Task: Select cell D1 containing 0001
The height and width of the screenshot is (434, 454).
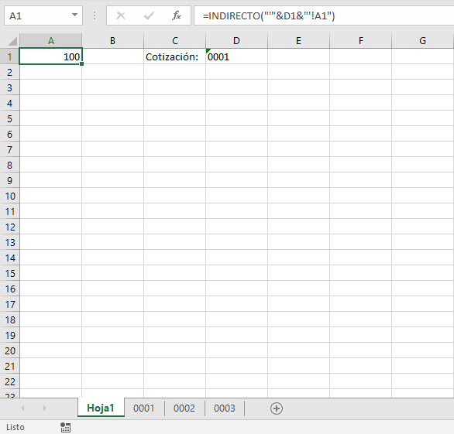Action: [x=236, y=56]
